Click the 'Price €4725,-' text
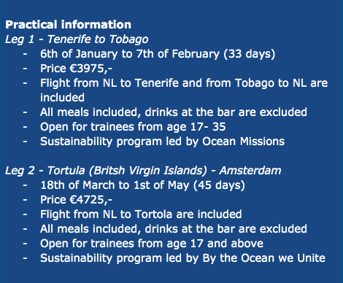The image size is (343, 283). point(76,200)
